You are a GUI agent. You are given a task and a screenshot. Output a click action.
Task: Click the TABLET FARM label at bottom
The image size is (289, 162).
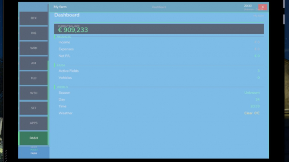[x=33, y=151]
